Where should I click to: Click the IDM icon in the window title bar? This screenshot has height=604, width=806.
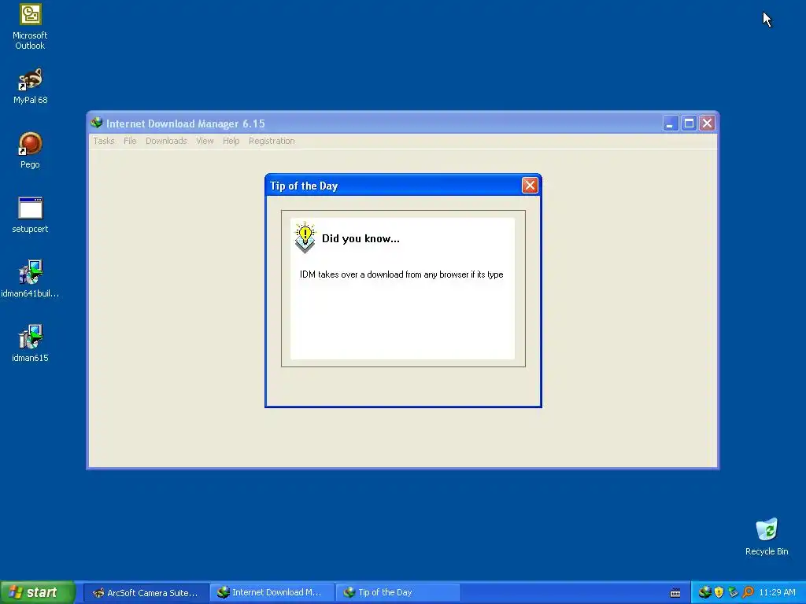click(x=97, y=123)
